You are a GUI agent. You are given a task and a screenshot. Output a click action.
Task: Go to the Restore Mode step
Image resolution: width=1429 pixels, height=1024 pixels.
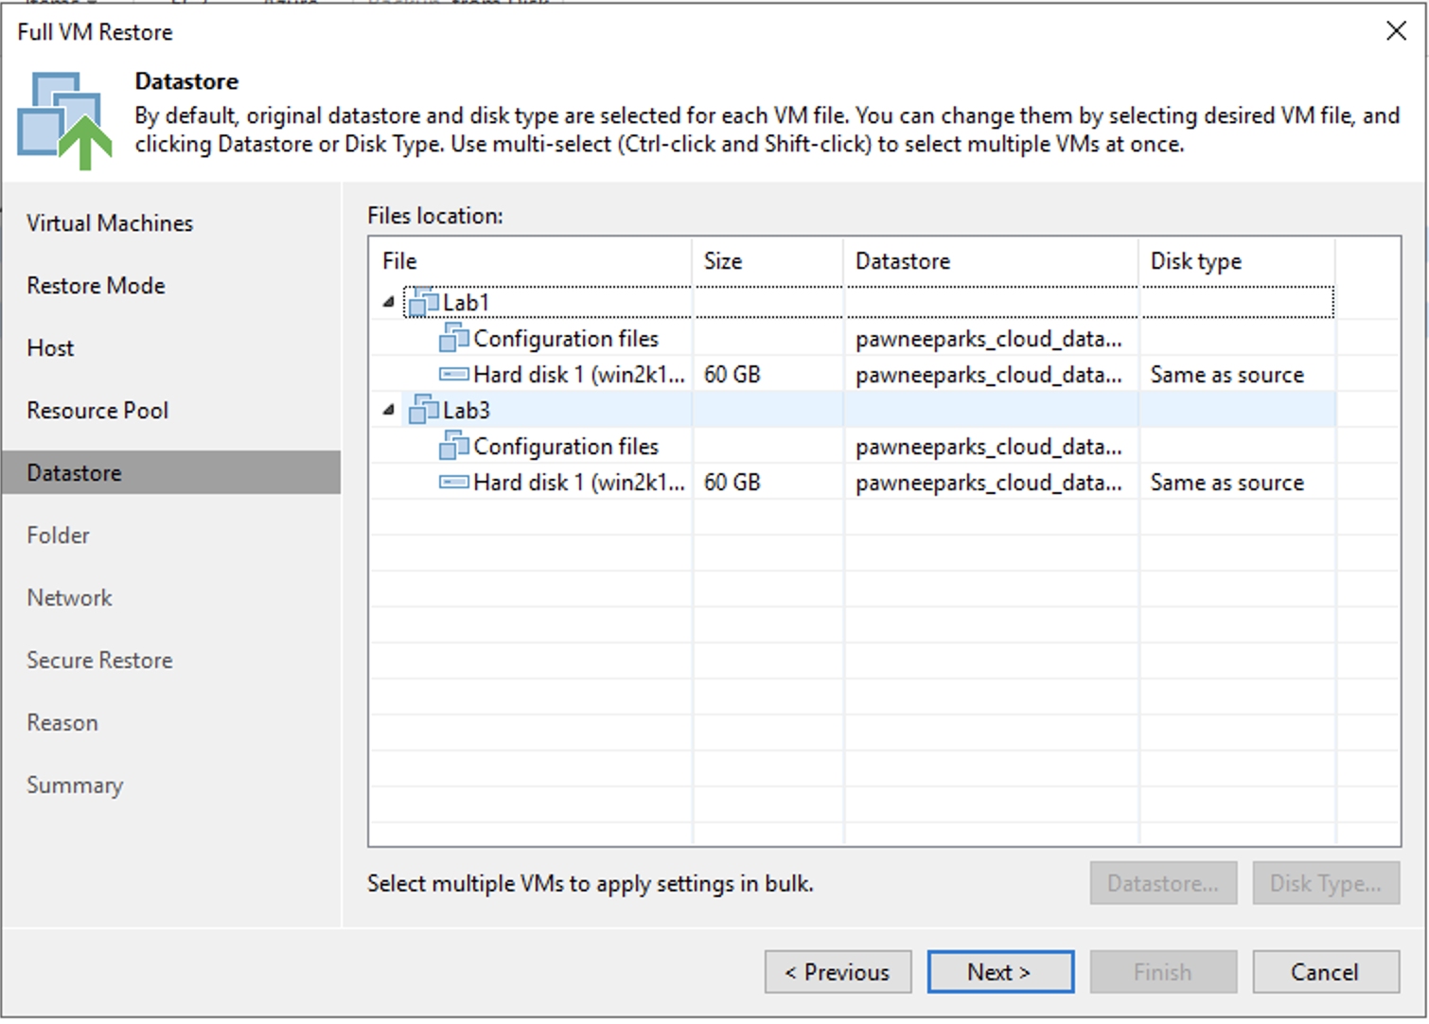[x=96, y=286]
